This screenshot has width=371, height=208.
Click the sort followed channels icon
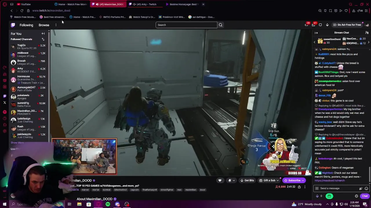click(43, 39)
